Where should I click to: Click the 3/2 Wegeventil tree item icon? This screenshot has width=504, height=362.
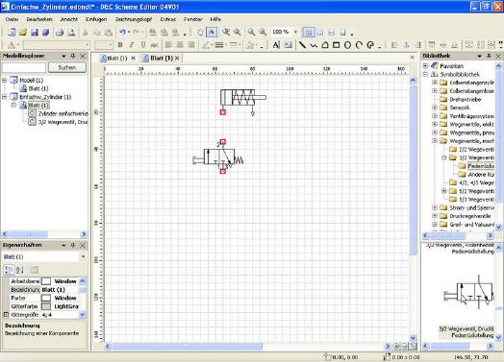[32, 122]
